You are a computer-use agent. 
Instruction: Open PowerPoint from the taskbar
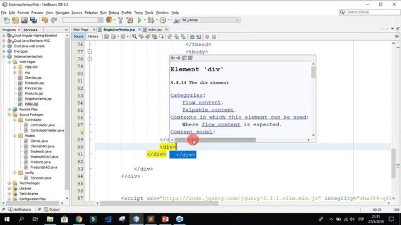point(165,219)
